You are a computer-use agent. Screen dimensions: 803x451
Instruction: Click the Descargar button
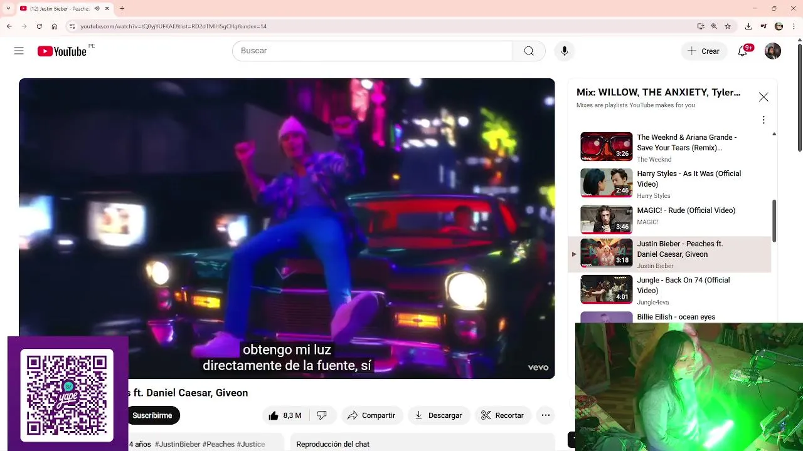(439, 415)
